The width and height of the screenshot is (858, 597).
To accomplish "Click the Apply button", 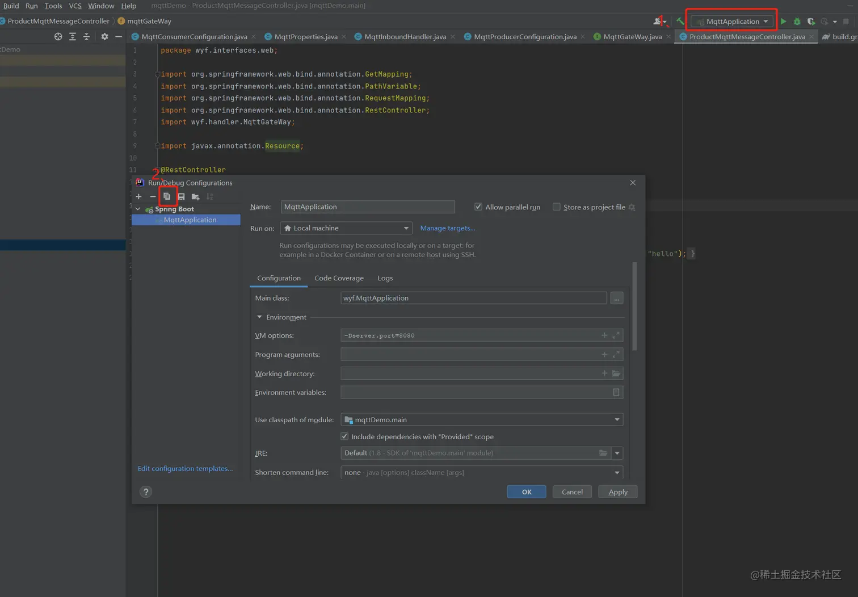I will pos(618,492).
